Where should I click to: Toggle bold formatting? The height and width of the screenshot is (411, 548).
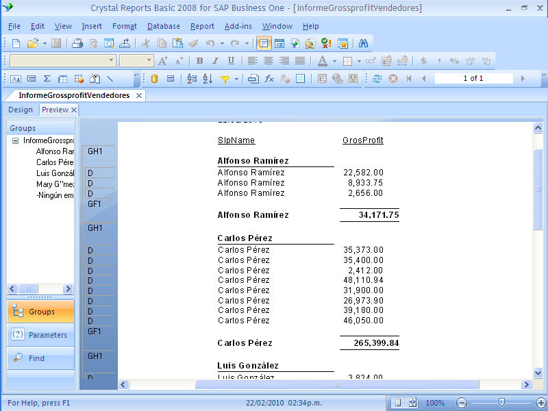tap(199, 61)
